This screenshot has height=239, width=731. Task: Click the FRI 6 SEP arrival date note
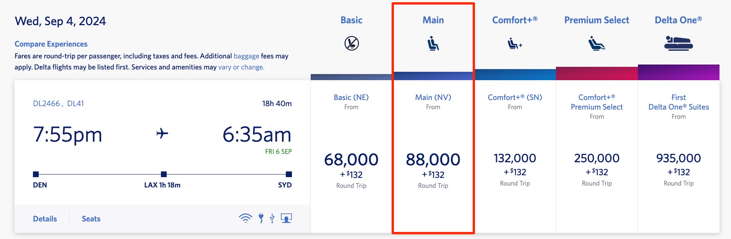279,152
